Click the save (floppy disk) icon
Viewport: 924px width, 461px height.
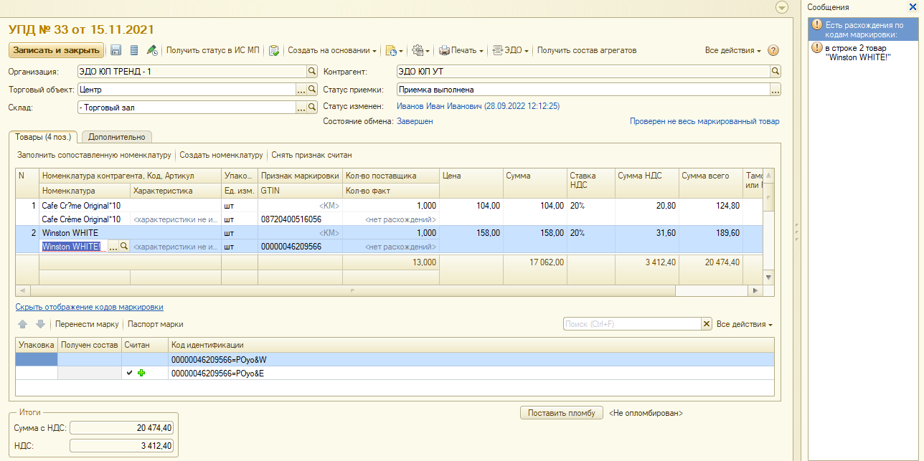(x=115, y=50)
